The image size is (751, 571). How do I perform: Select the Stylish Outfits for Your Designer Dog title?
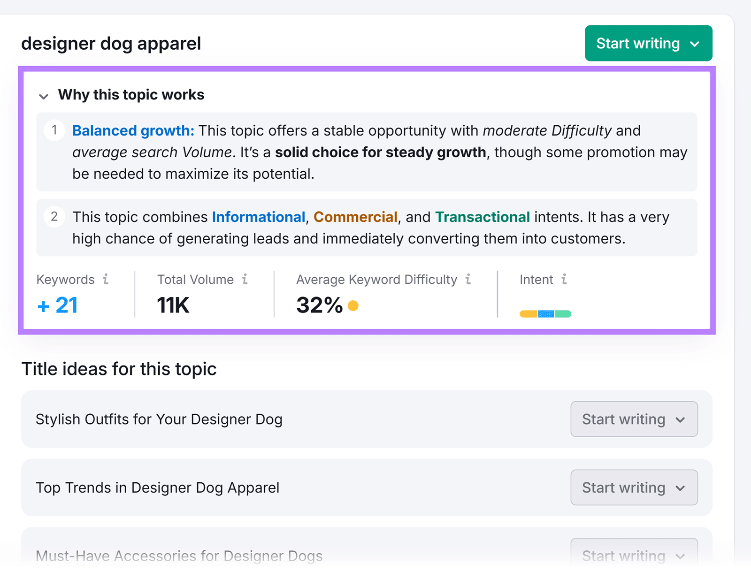[x=159, y=419]
